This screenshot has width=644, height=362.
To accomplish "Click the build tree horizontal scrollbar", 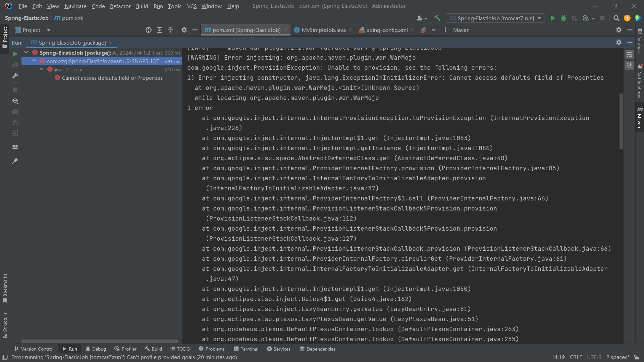I will pos(100,341).
